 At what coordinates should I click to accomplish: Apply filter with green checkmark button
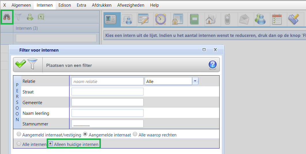(x=20, y=65)
